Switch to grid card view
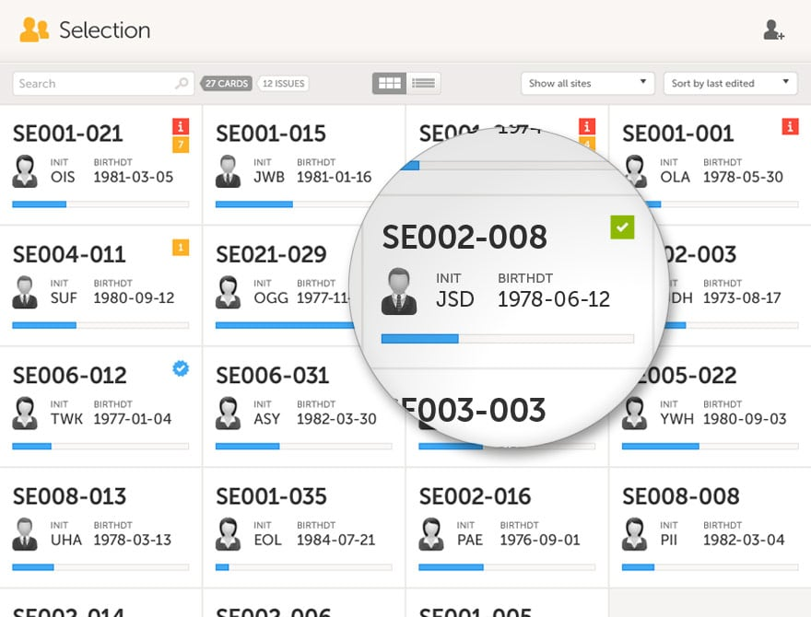Screen dimensions: 811x617 [x=390, y=83]
